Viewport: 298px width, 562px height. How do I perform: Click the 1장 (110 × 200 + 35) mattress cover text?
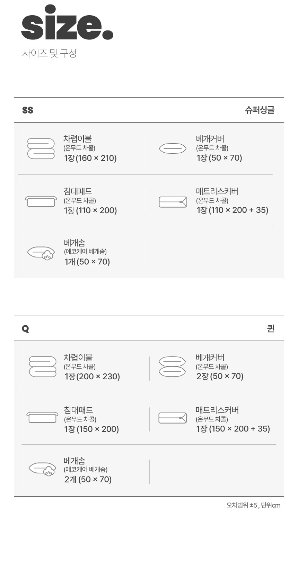[232, 210]
